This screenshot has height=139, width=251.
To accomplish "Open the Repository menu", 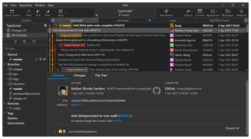I will click(26, 5).
